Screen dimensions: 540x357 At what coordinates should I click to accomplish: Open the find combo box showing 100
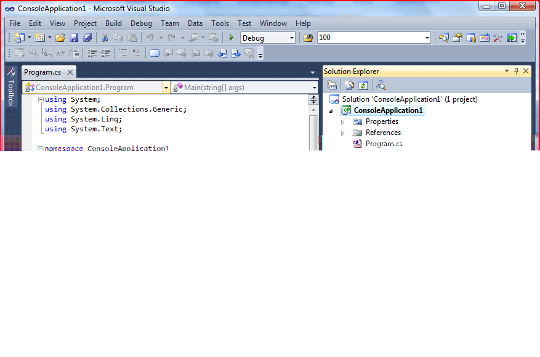[427, 38]
